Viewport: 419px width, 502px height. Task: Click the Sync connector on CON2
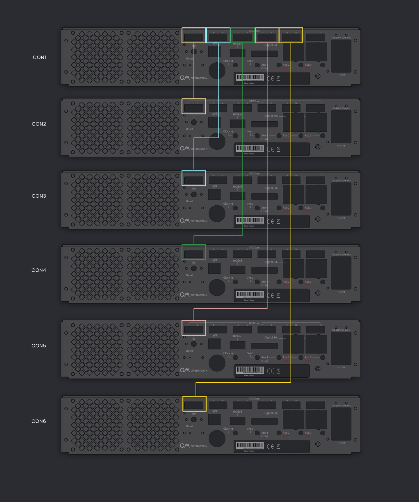click(x=257, y=136)
